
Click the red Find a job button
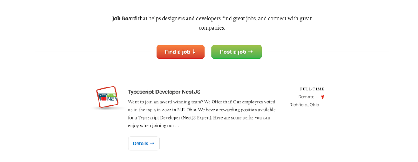click(180, 52)
